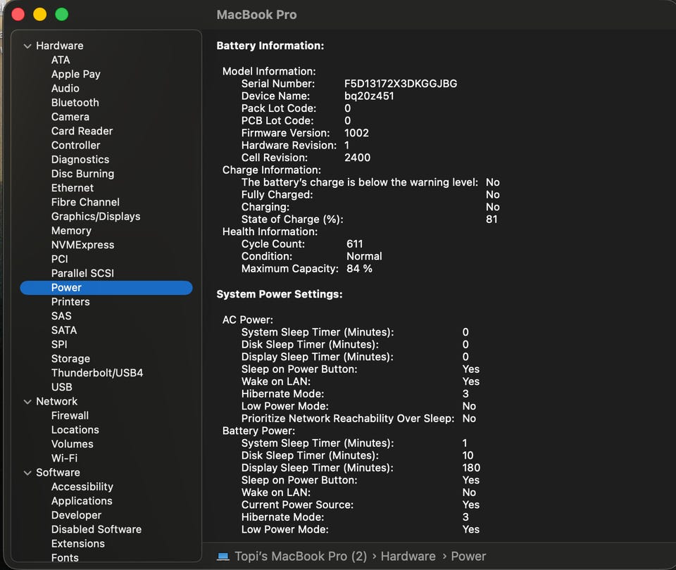This screenshot has height=570, width=676.
Task: Open Camera hardware info
Action: pyautogui.click(x=70, y=117)
